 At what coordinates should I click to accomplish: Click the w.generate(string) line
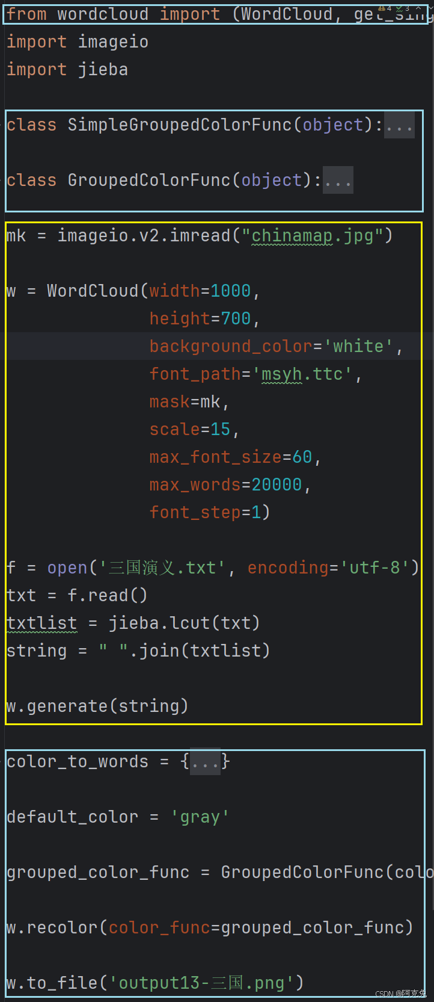97,706
